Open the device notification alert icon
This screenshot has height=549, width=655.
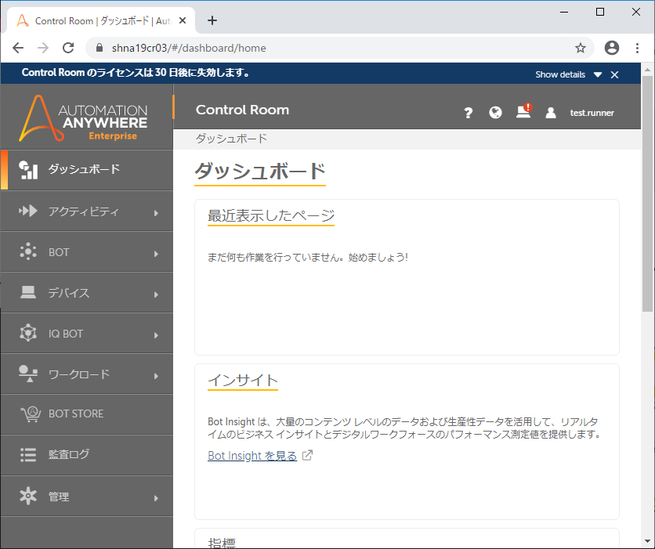click(x=523, y=111)
